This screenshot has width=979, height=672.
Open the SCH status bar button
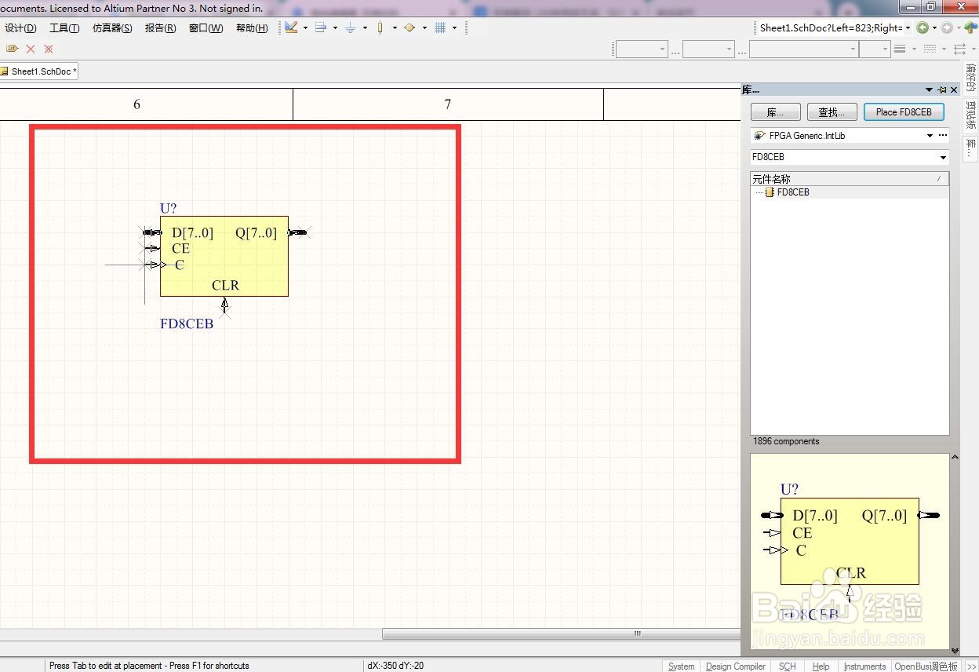788,666
